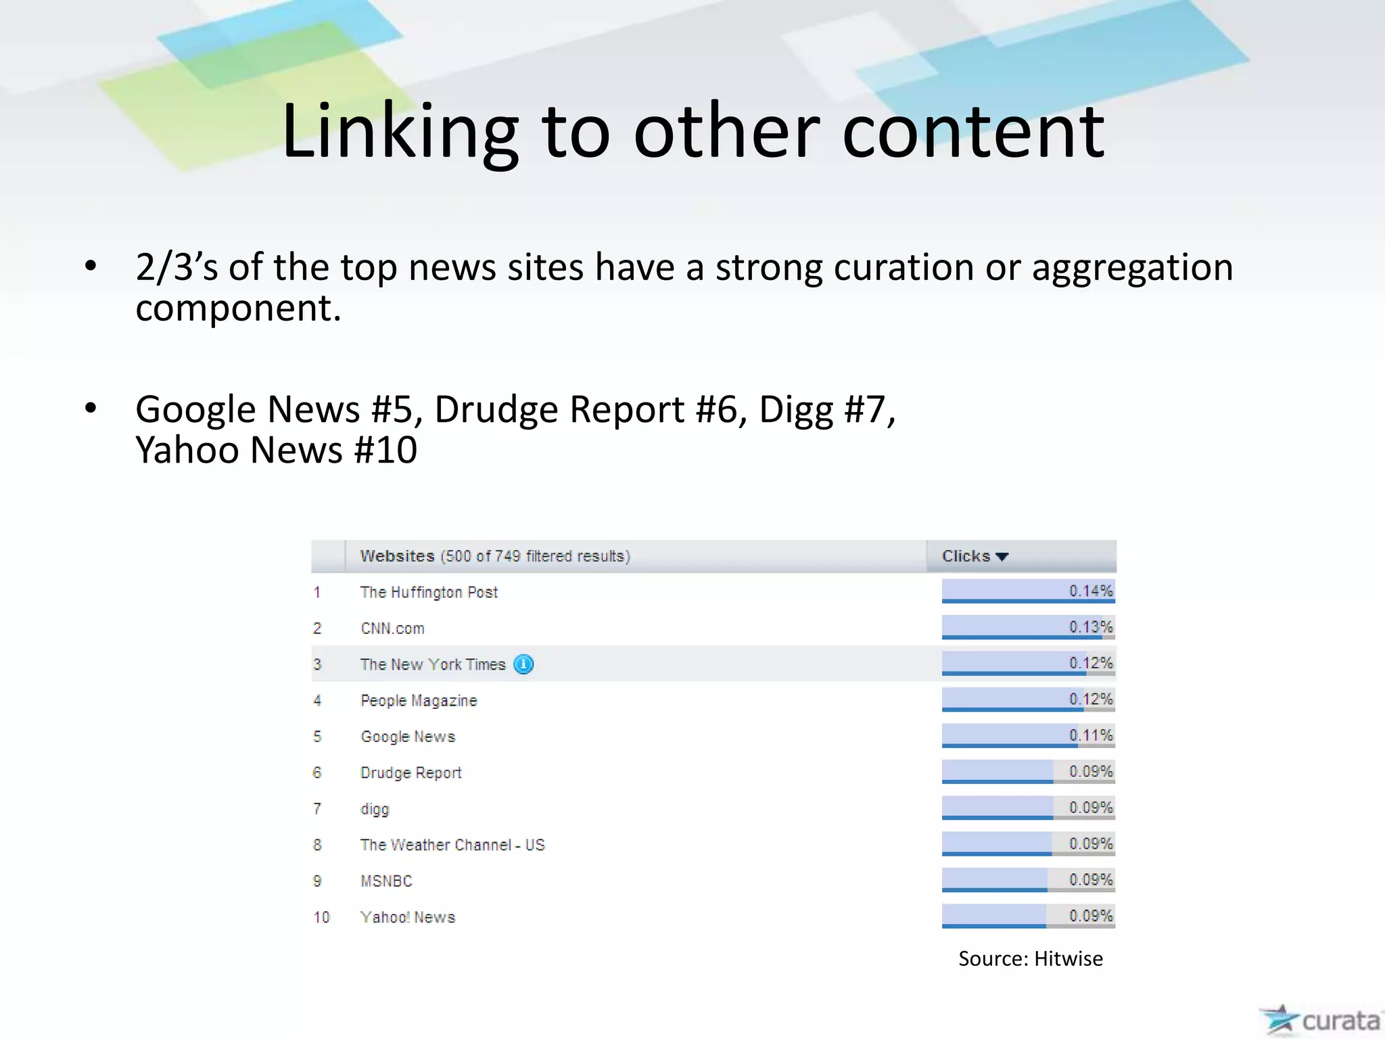Click the Clicks sort arrow
The image size is (1385, 1039).
1002,557
